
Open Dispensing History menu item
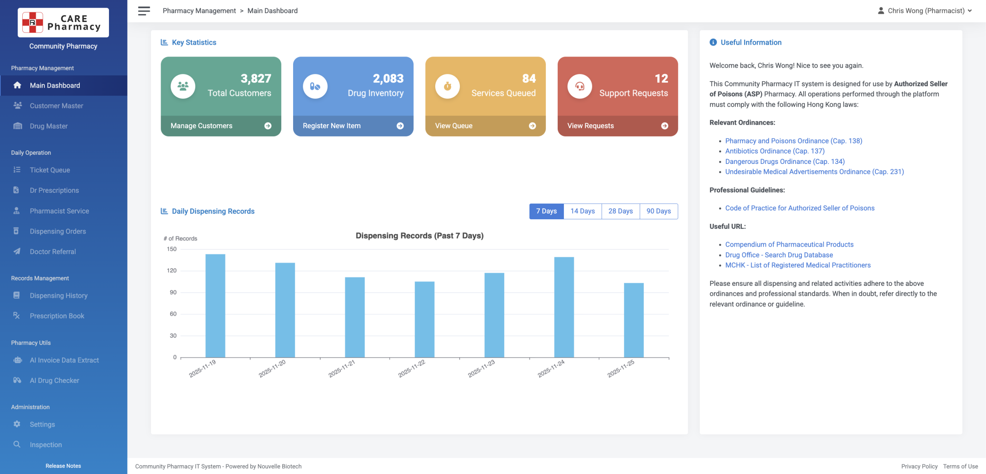click(x=59, y=295)
